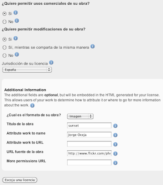This screenshot has width=163, height=185.
Task: Open info icon for Attribute work to name
Action: [116, 135]
